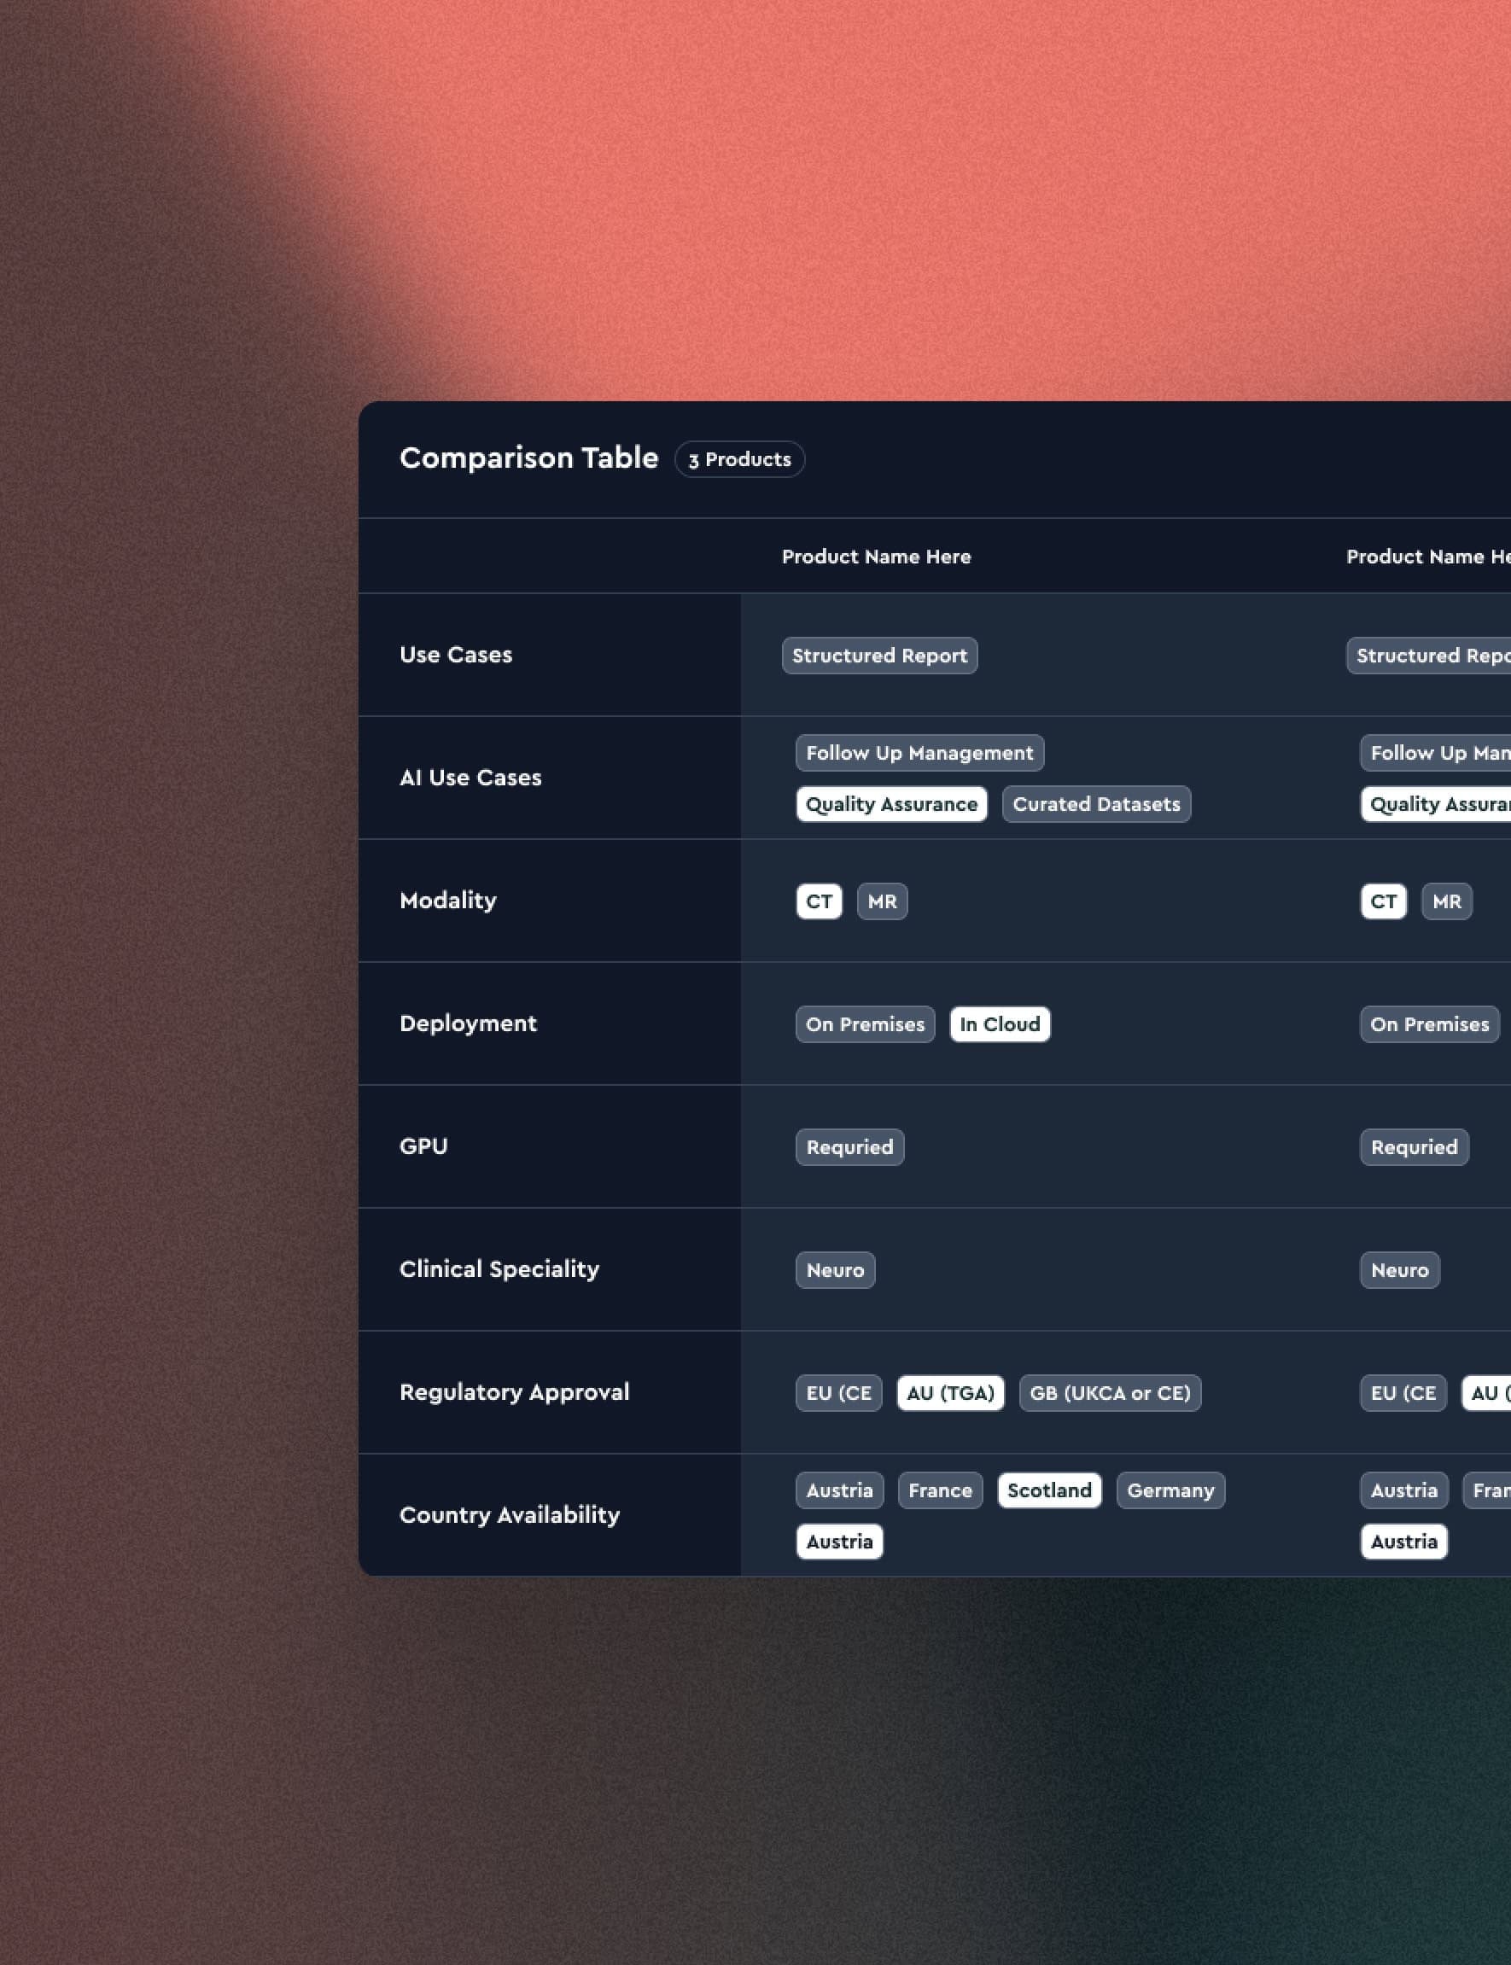Screen dimensions: 1511x1965
Task: Click the Germany tag
Action: tap(1170, 1490)
